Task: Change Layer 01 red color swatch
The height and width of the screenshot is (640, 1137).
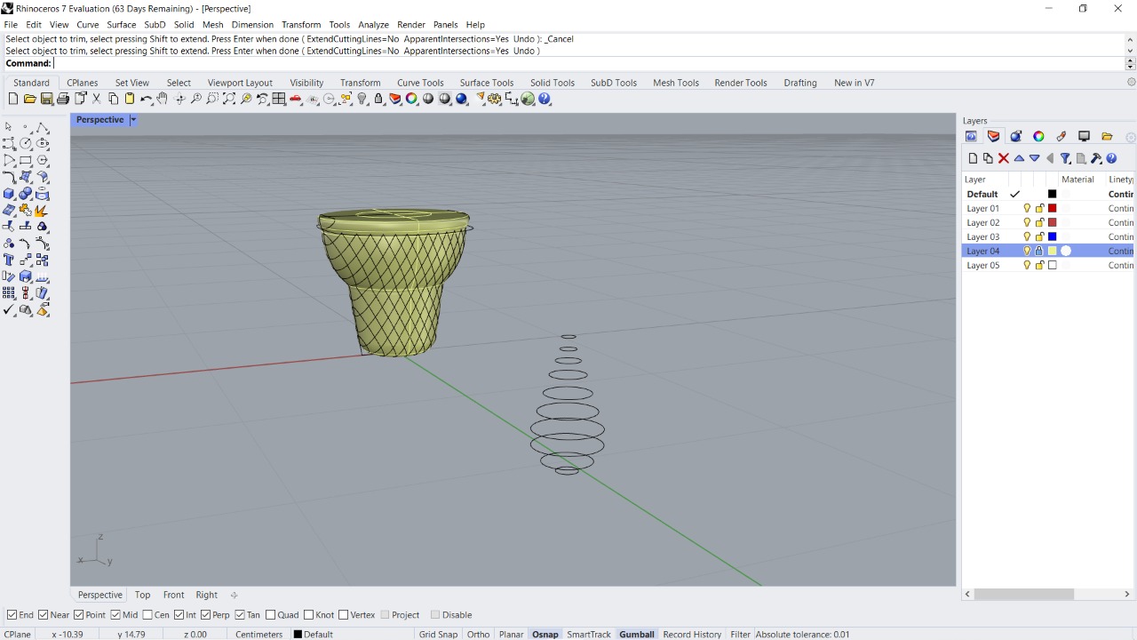Action: [1053, 208]
